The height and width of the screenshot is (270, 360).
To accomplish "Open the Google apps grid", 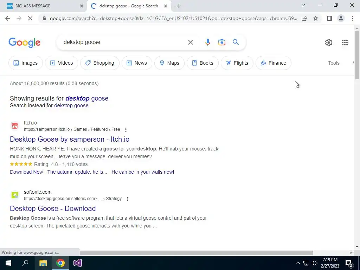I will pyautogui.click(x=345, y=43).
